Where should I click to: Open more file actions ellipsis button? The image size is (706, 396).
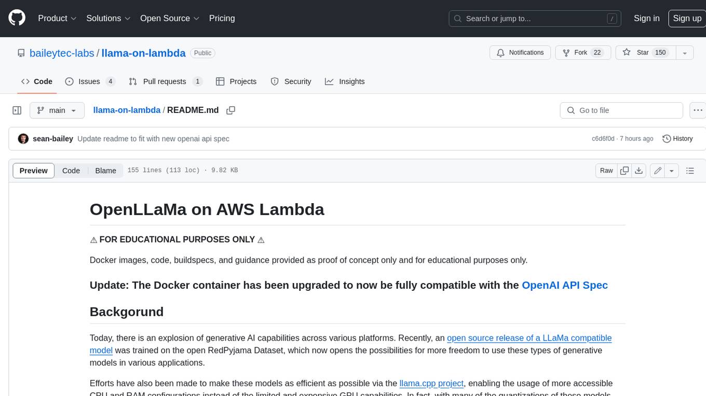698,110
